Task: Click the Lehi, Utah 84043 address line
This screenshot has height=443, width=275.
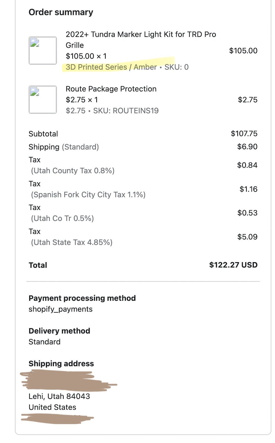Action: click(59, 396)
